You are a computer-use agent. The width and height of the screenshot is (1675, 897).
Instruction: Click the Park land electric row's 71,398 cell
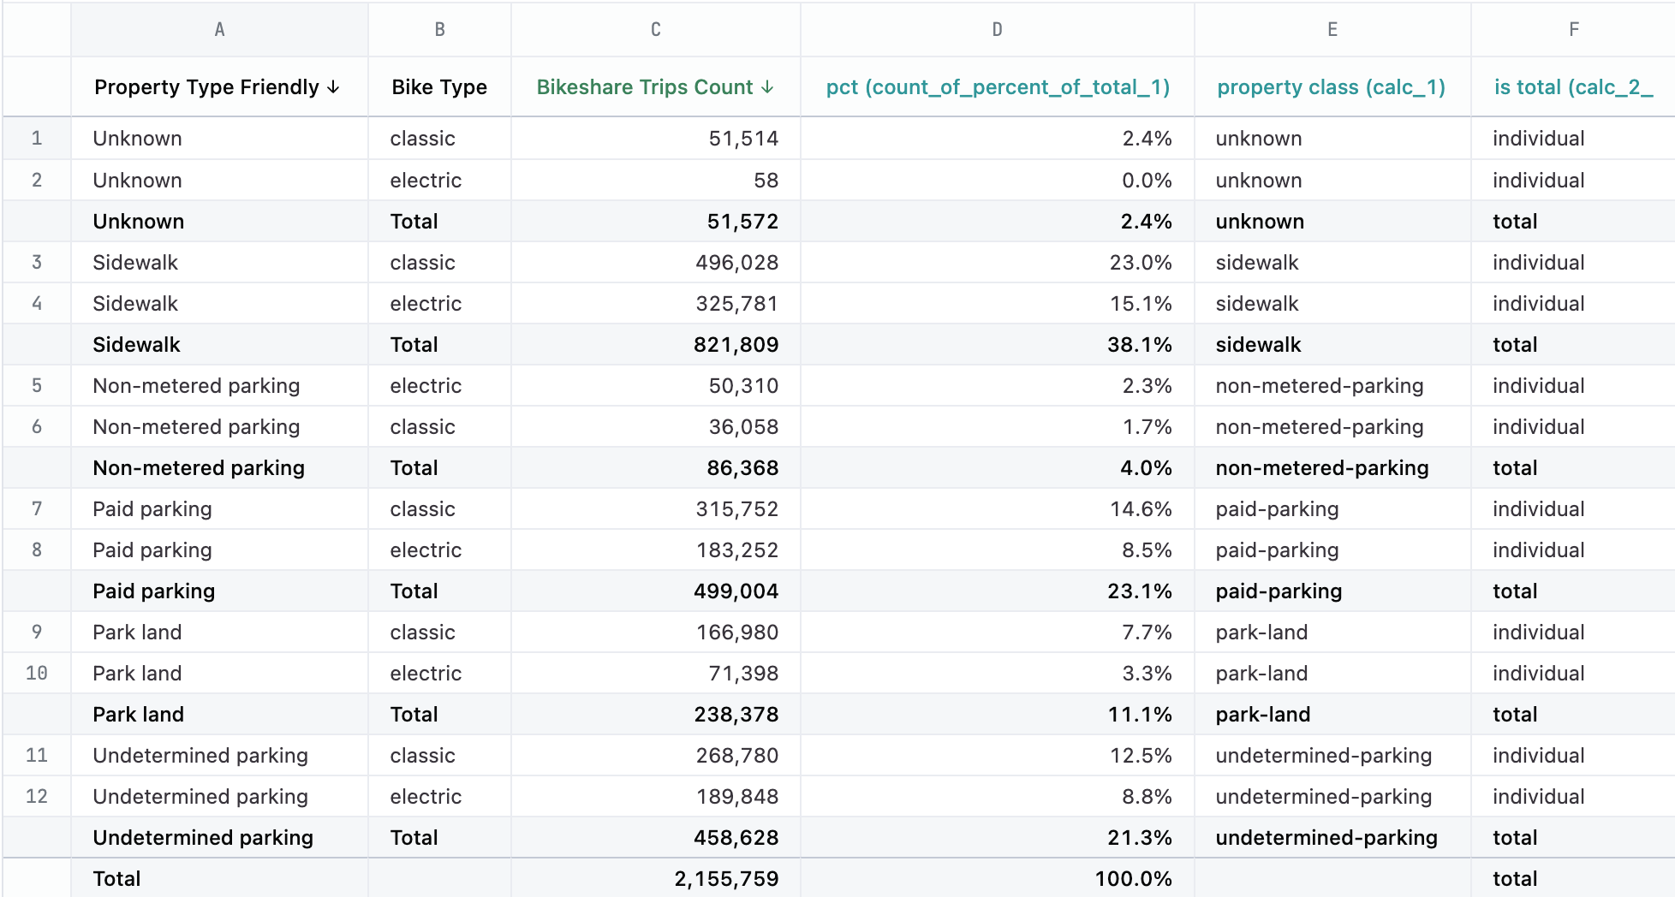742,674
